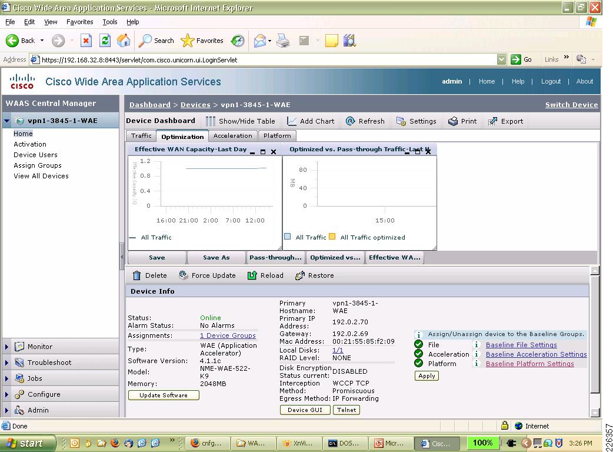The image size is (613, 452).
Task: Open browser Search
Action: (156, 41)
